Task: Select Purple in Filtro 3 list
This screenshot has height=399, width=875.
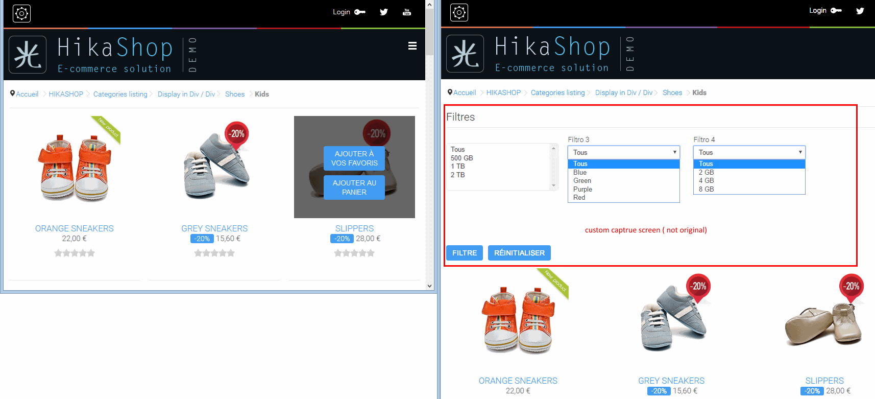Action: click(x=624, y=189)
